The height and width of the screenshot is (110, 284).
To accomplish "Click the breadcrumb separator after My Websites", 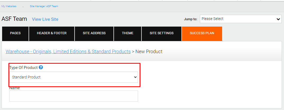I will 23,7.
